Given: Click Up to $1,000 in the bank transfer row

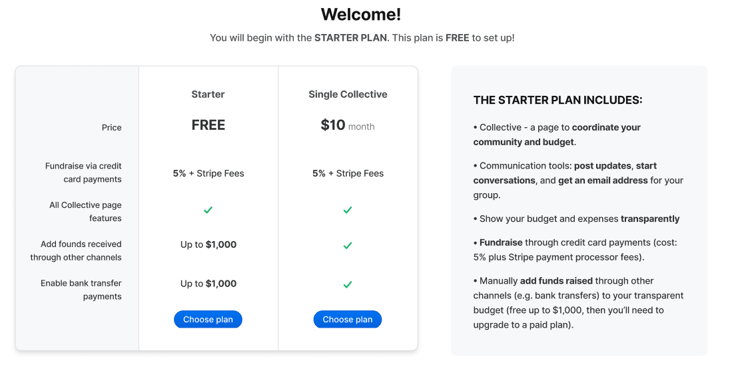Looking at the screenshot, I should click(x=208, y=284).
